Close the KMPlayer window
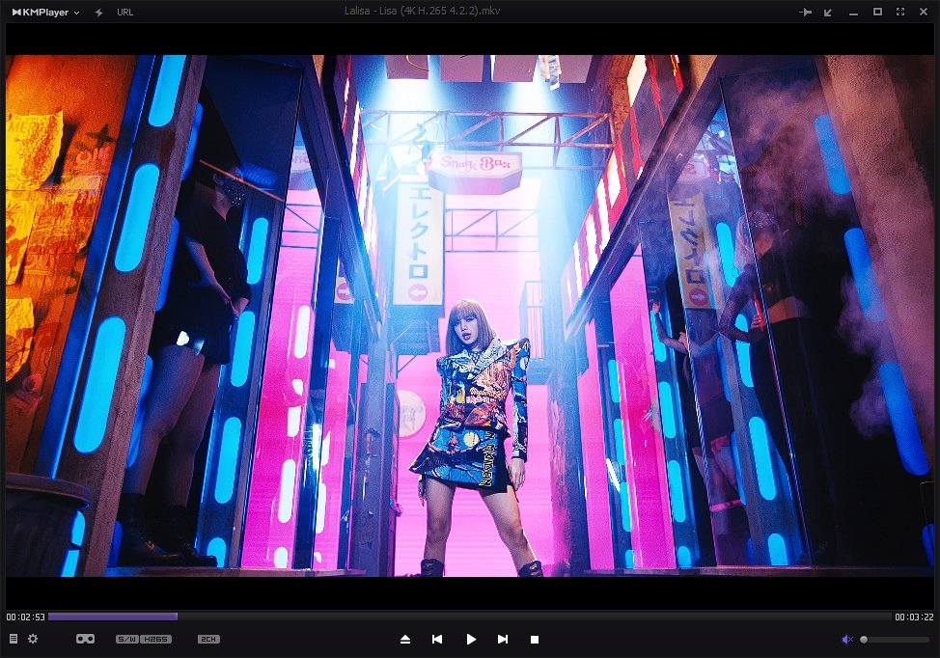The height and width of the screenshot is (658, 940). (924, 12)
